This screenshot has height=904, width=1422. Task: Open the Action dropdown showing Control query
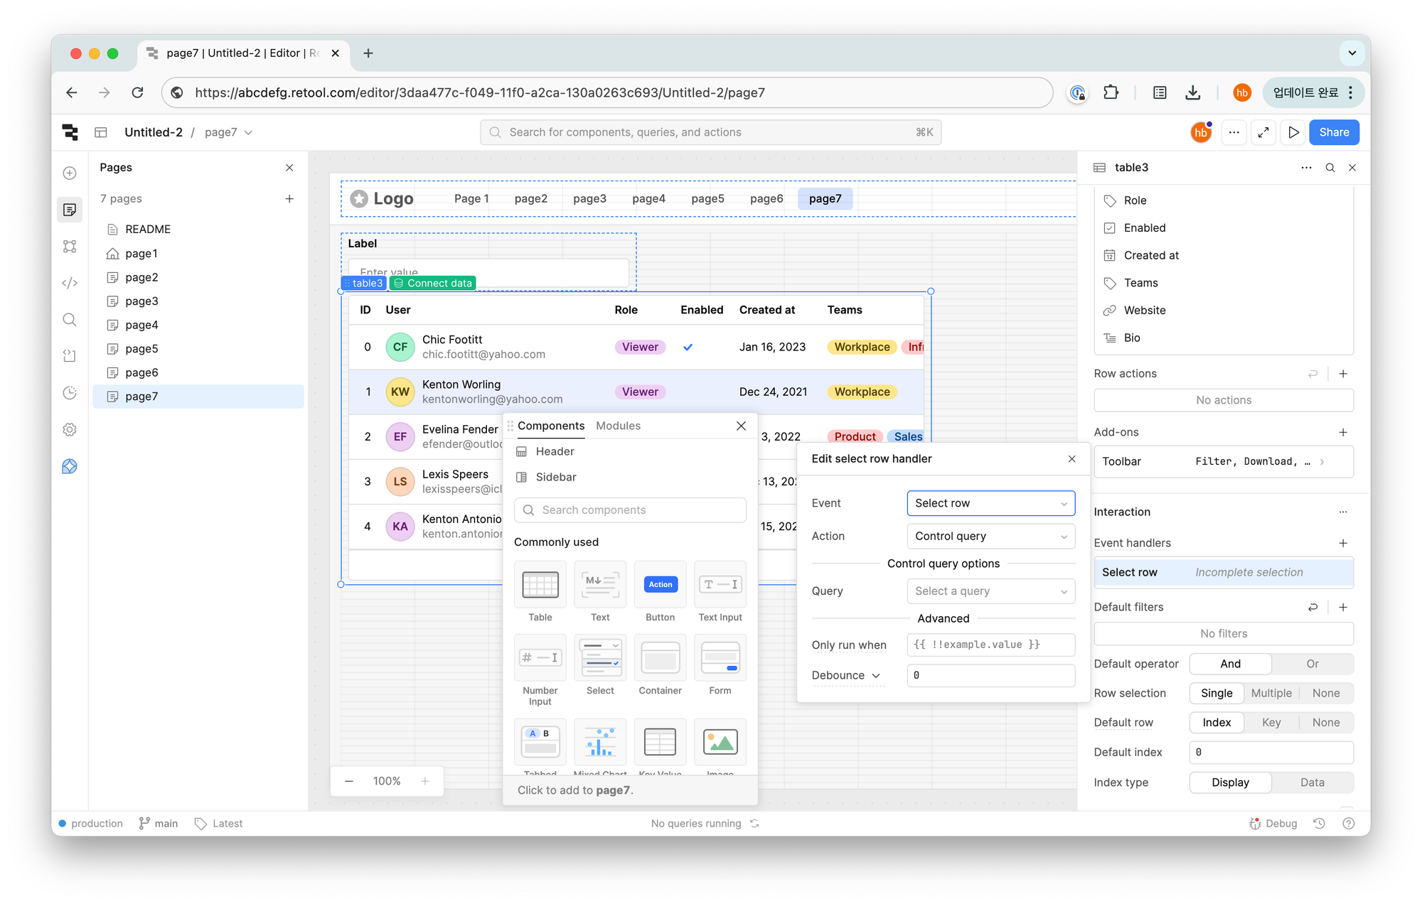click(x=990, y=537)
